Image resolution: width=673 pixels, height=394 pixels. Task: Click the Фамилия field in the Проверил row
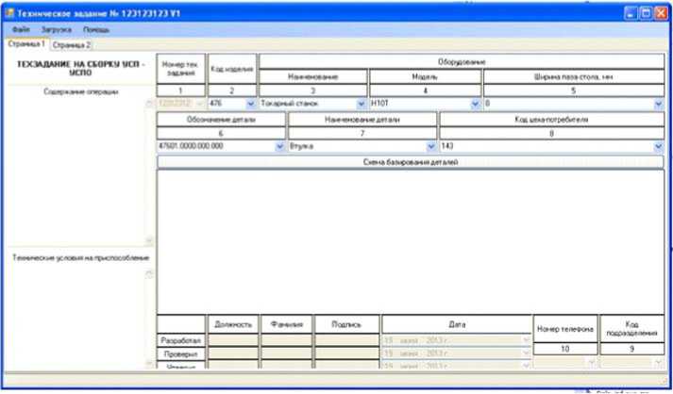tap(287, 353)
